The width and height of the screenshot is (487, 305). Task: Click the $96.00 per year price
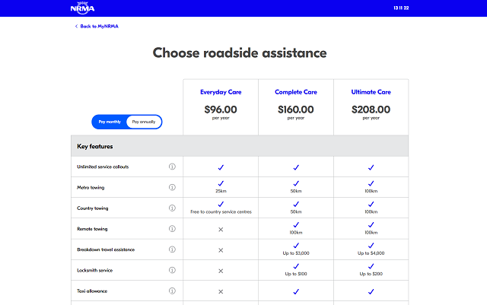[x=221, y=110]
